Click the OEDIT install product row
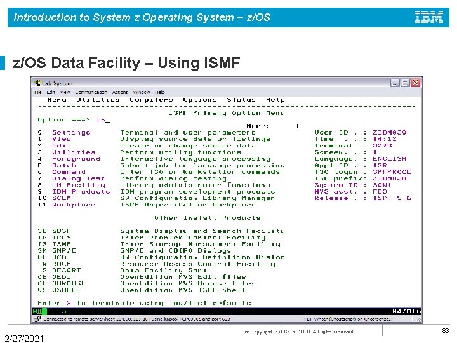457x343 pixels. point(142,277)
